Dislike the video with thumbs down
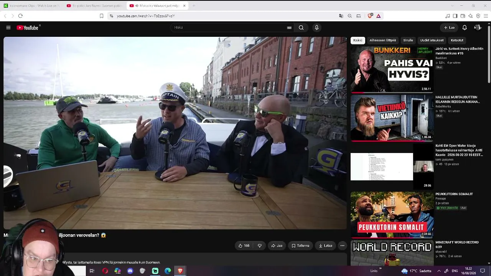Screen dimensions: 491x276 (260, 246)
